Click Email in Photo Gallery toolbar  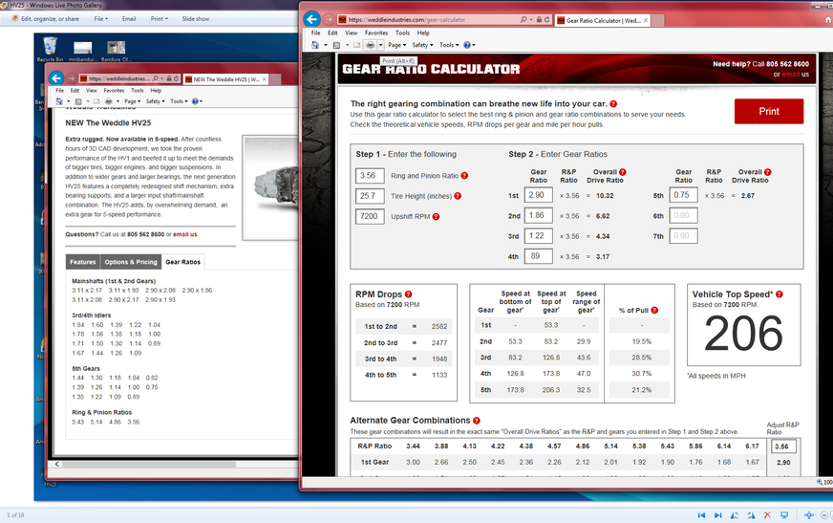pyautogui.click(x=129, y=18)
